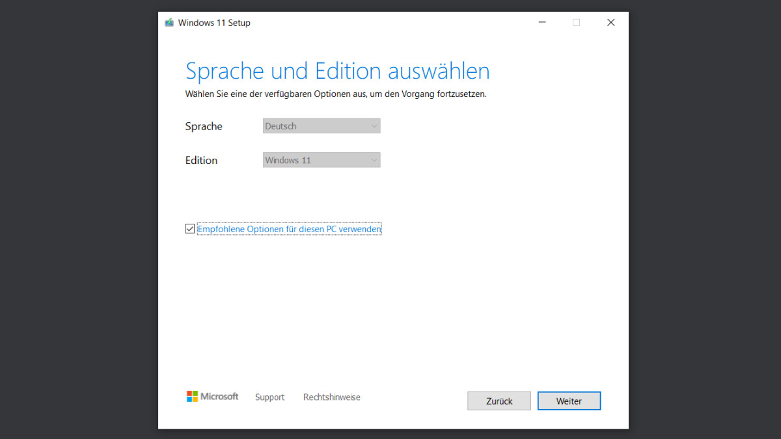Screen dimensions: 781x439
Task: Click the Zurück button
Action: [499, 401]
